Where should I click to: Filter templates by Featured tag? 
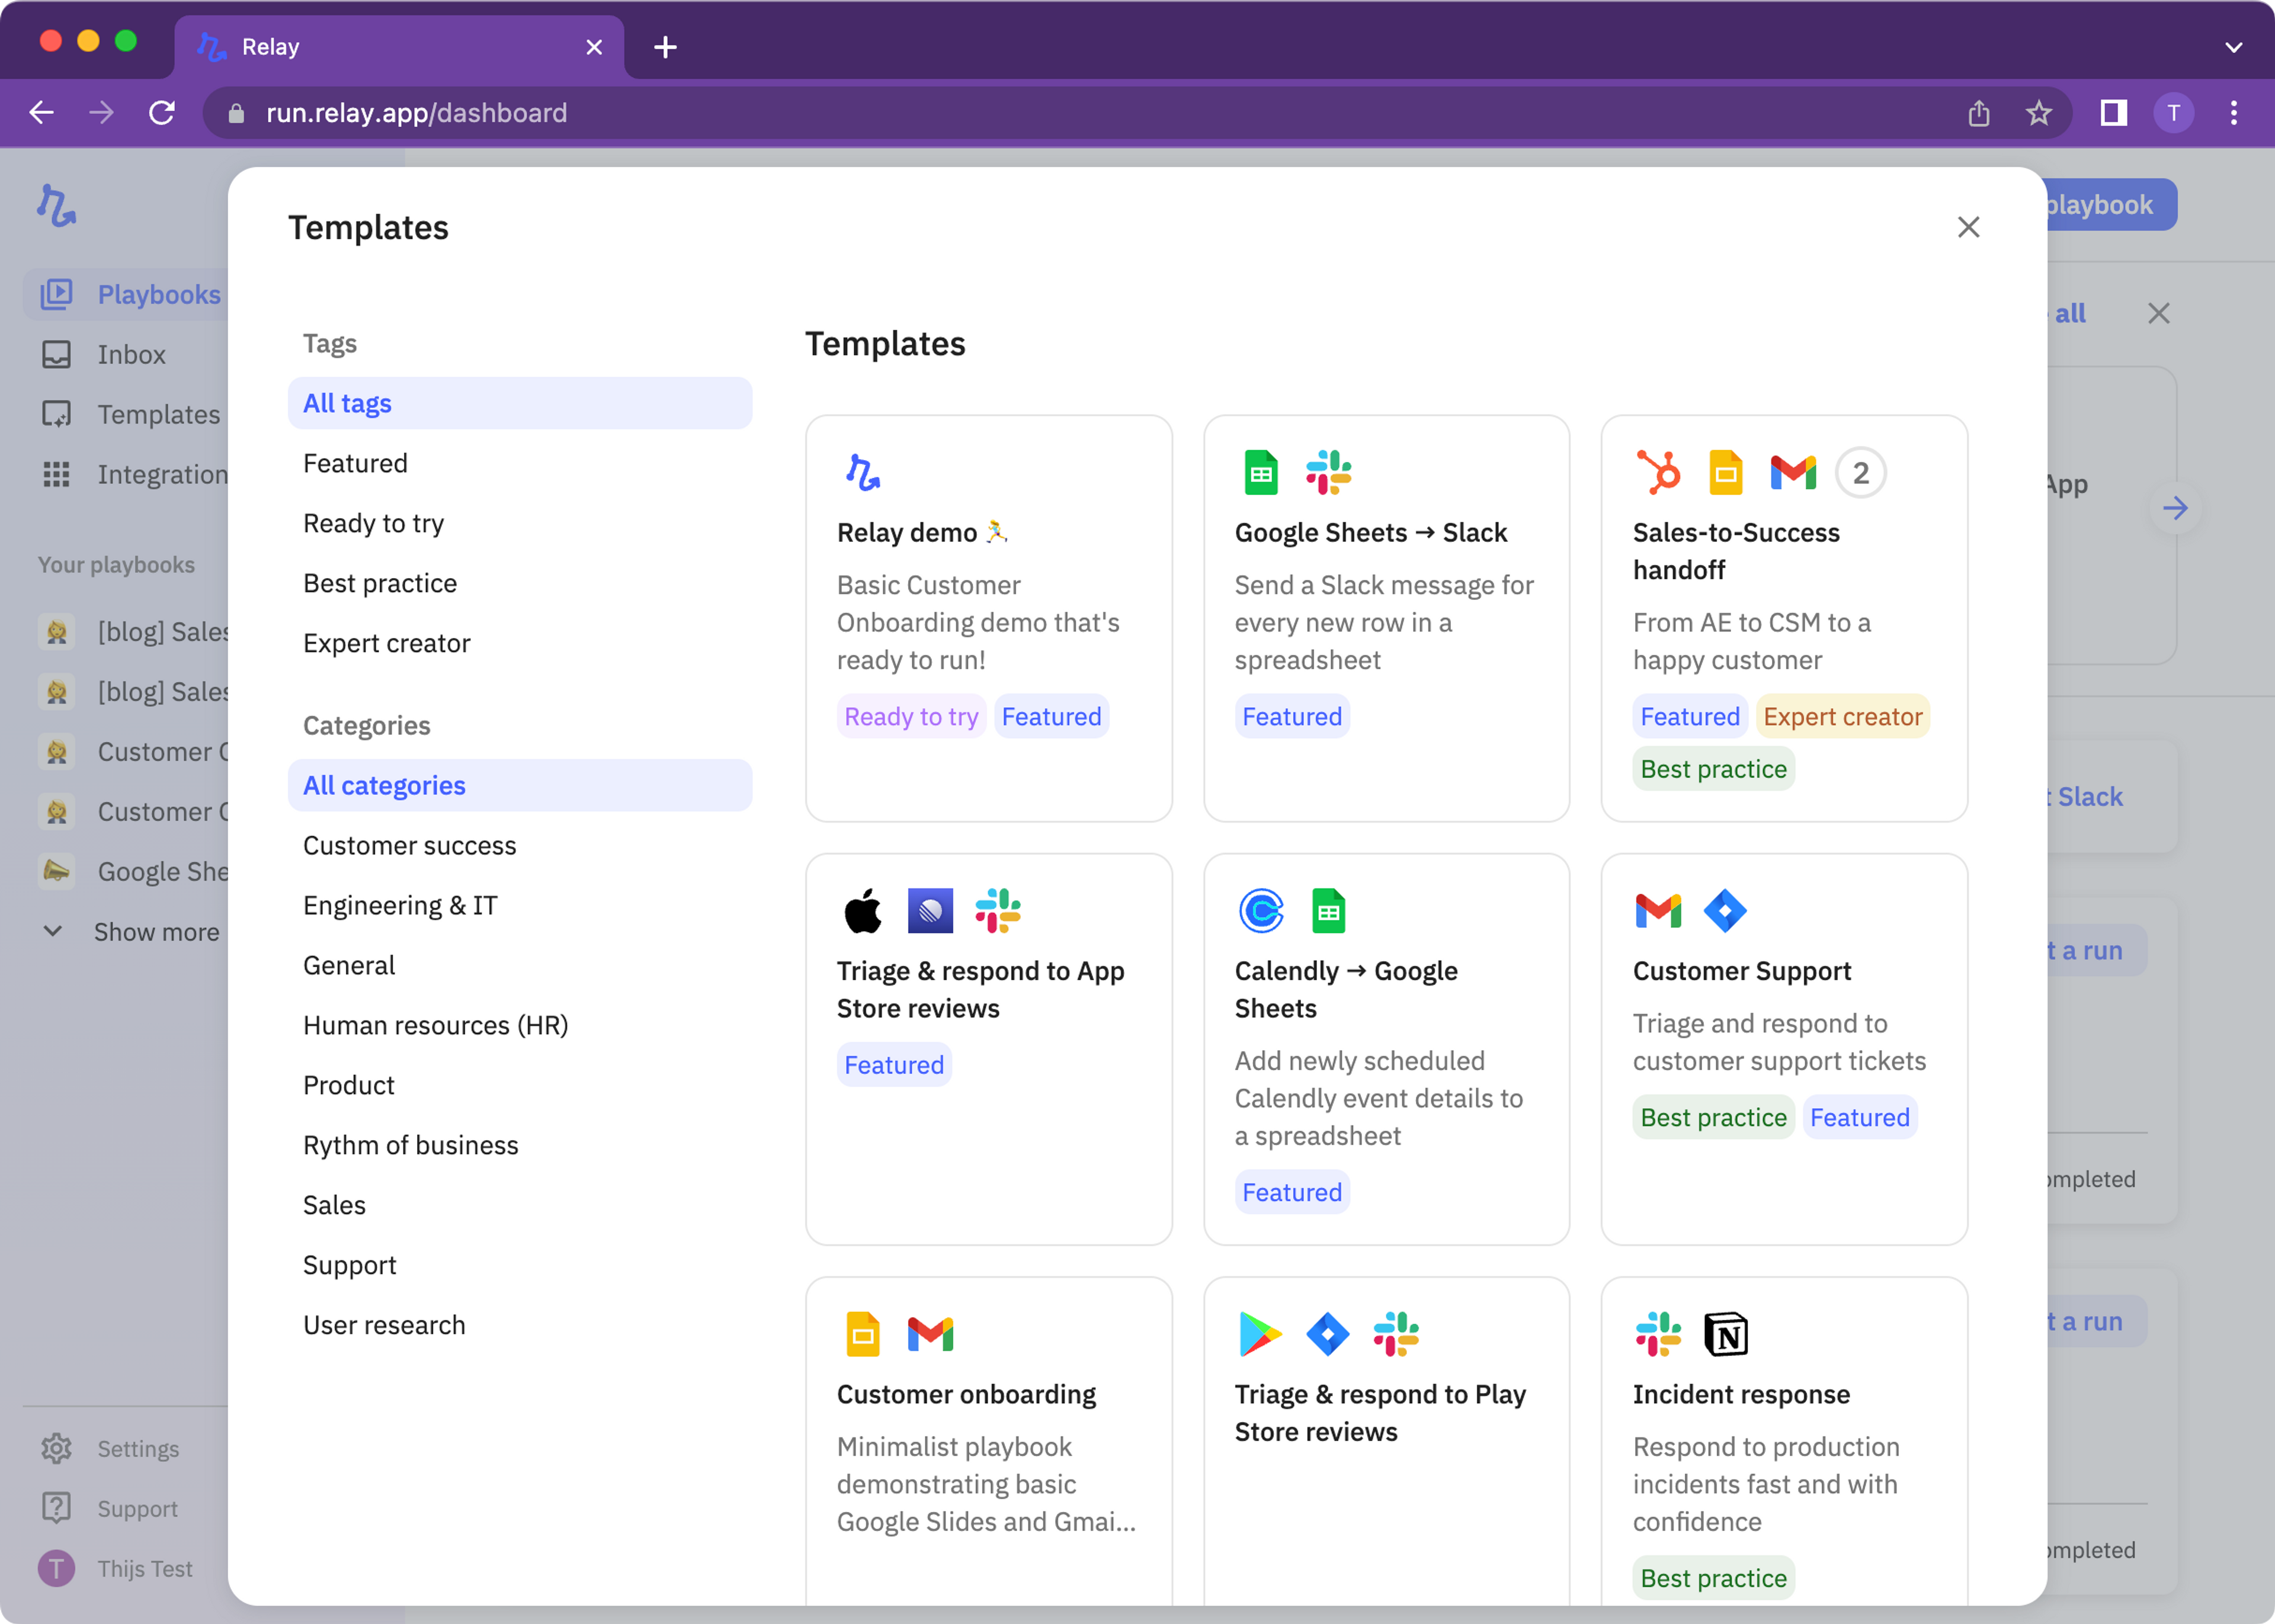coord(355,463)
